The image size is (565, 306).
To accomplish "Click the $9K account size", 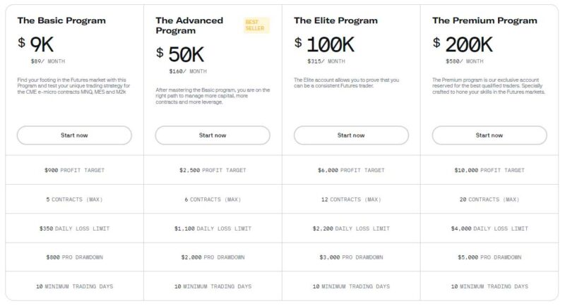I will (x=36, y=44).
